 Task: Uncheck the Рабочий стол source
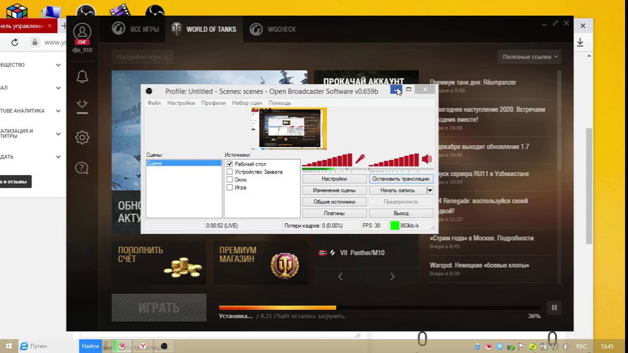pyautogui.click(x=230, y=164)
